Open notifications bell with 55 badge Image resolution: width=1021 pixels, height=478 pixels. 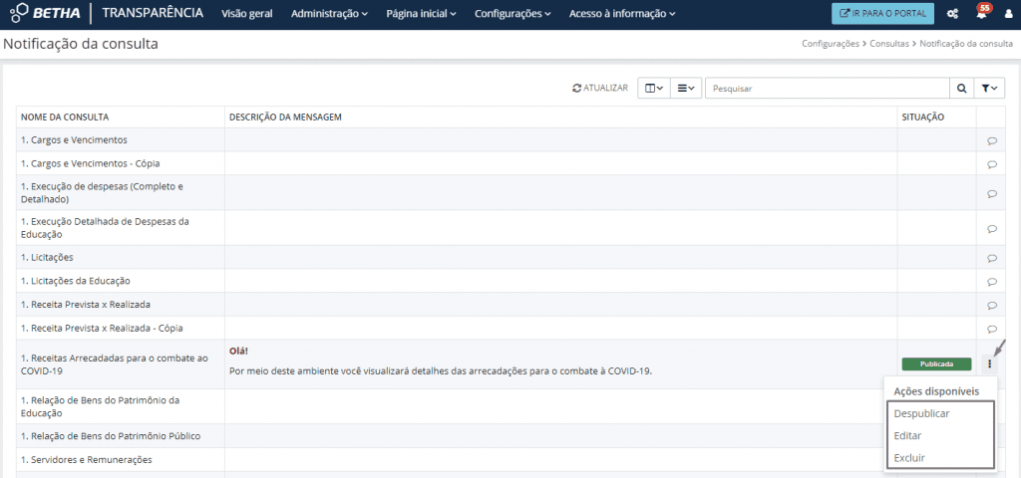(x=981, y=14)
